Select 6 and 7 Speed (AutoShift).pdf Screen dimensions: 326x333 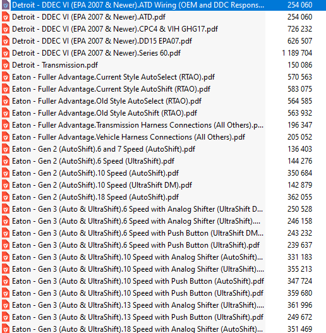click(104, 149)
